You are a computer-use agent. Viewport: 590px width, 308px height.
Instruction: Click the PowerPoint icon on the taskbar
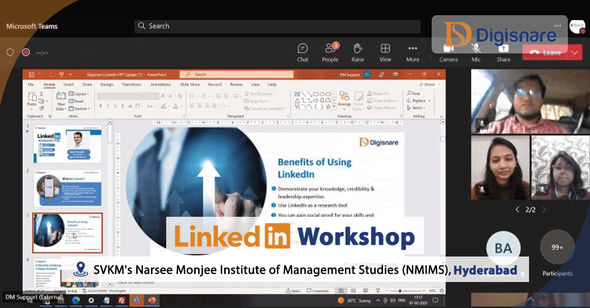(151, 300)
